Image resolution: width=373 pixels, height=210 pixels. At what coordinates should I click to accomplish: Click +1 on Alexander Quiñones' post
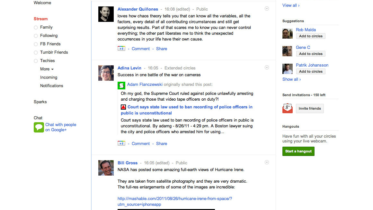point(121,49)
